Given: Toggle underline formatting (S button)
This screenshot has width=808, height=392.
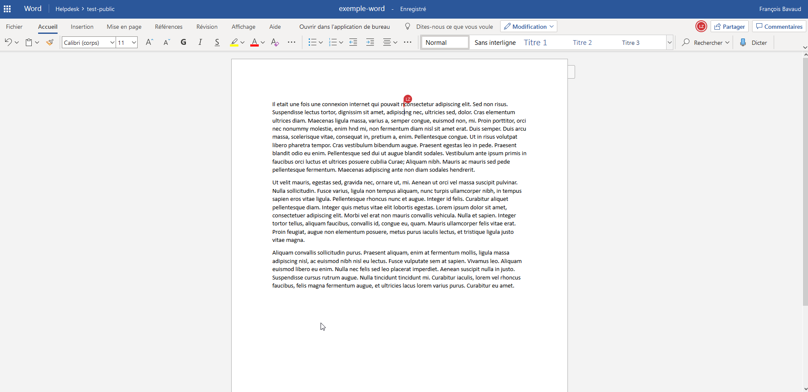Looking at the screenshot, I should [x=217, y=42].
